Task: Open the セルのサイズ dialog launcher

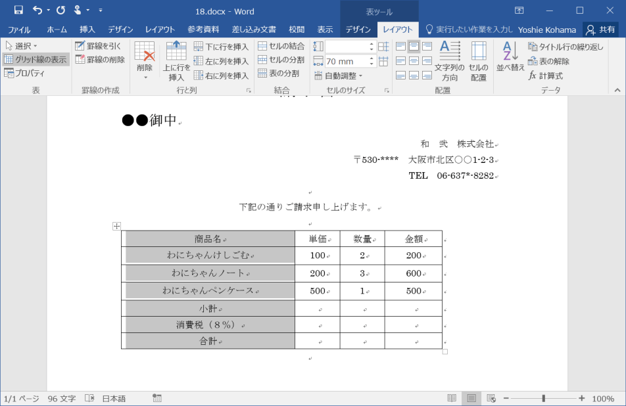Action: coord(387,91)
